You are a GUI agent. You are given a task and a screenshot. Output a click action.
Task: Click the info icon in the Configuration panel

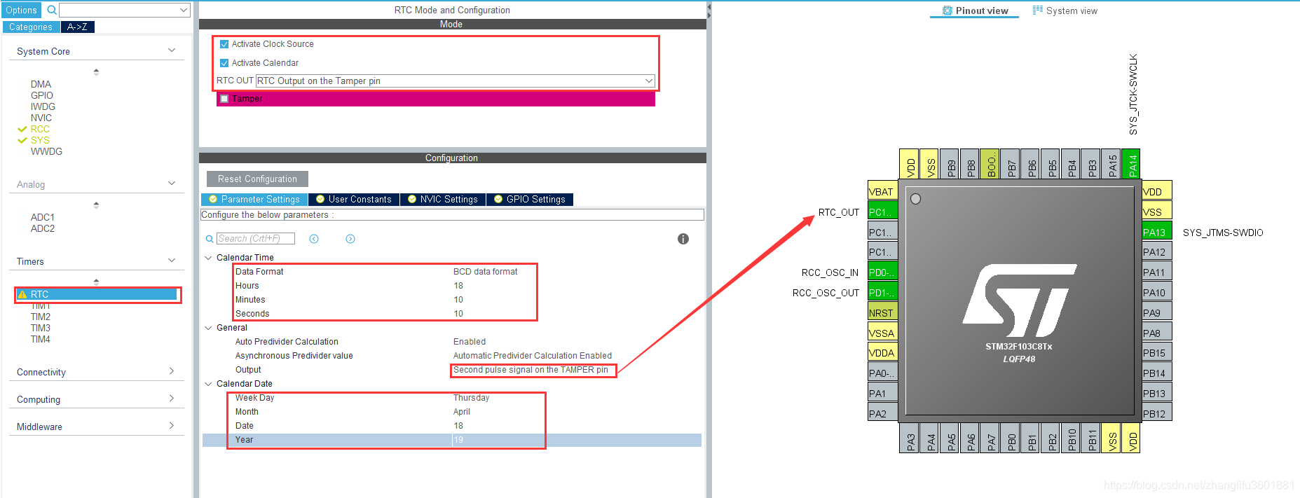683,239
